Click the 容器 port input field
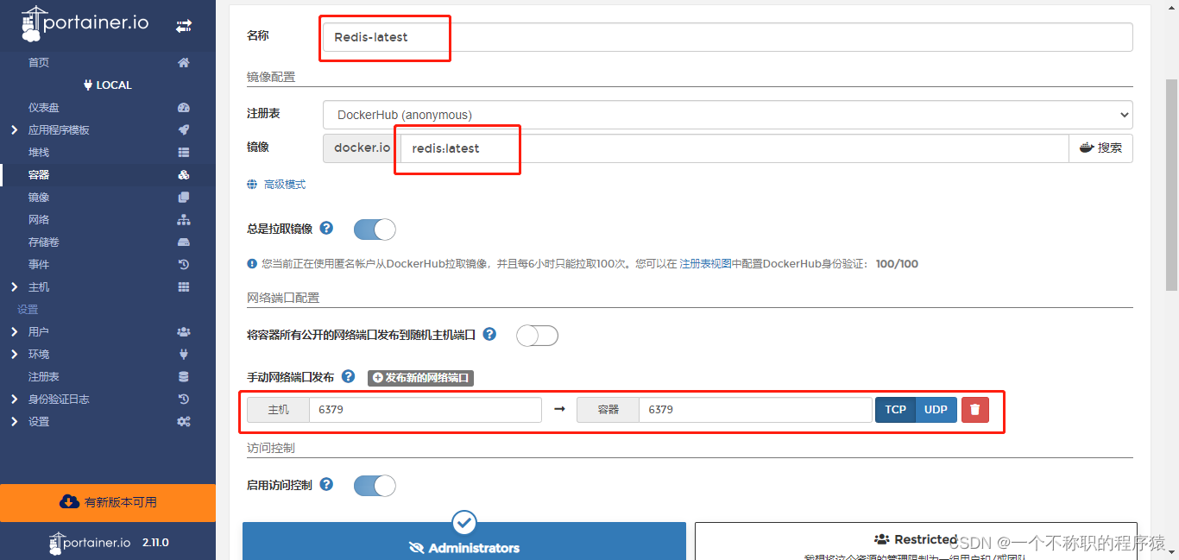Image resolution: width=1179 pixels, height=560 pixels. (x=755, y=409)
